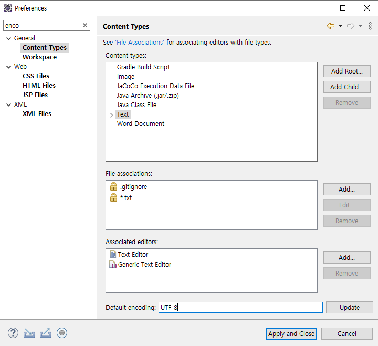
Task: Select the XML category label
Action: pos(20,104)
